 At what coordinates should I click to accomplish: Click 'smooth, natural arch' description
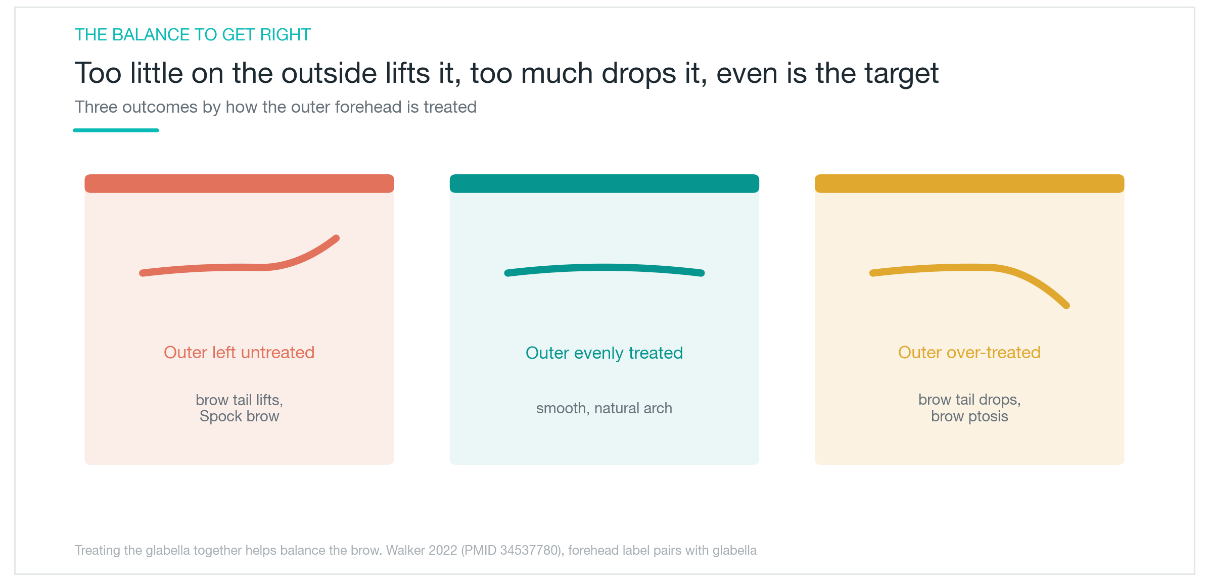604,408
